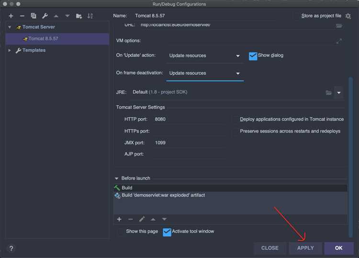The image size is (359, 258).
Task: Click the JRE Default project SDK field
Action: click(x=227, y=92)
